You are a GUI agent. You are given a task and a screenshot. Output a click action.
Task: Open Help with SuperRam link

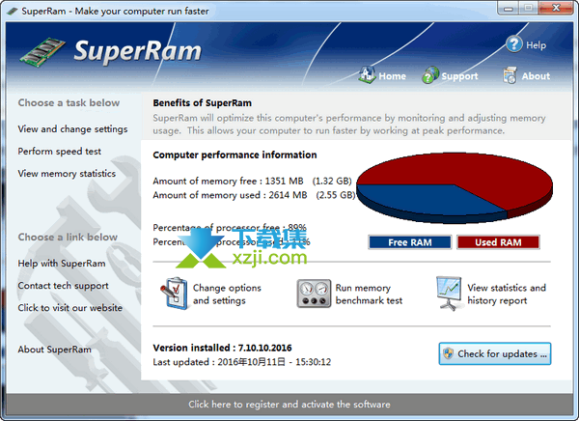pyautogui.click(x=62, y=264)
